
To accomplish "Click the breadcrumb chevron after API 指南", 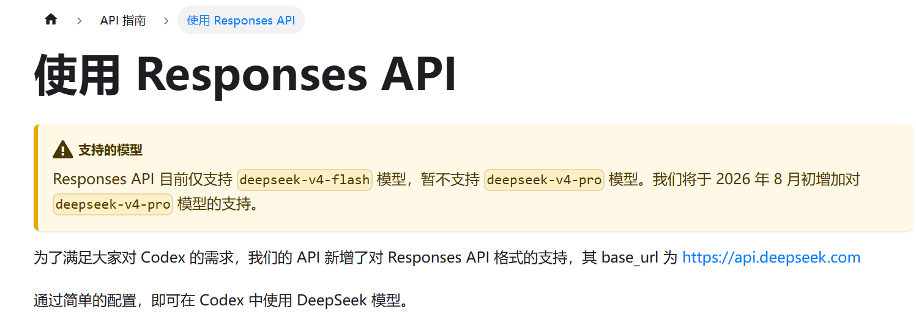I will point(166,20).
